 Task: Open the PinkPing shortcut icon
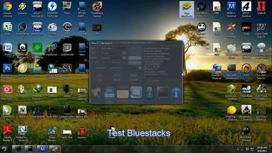[231, 113]
